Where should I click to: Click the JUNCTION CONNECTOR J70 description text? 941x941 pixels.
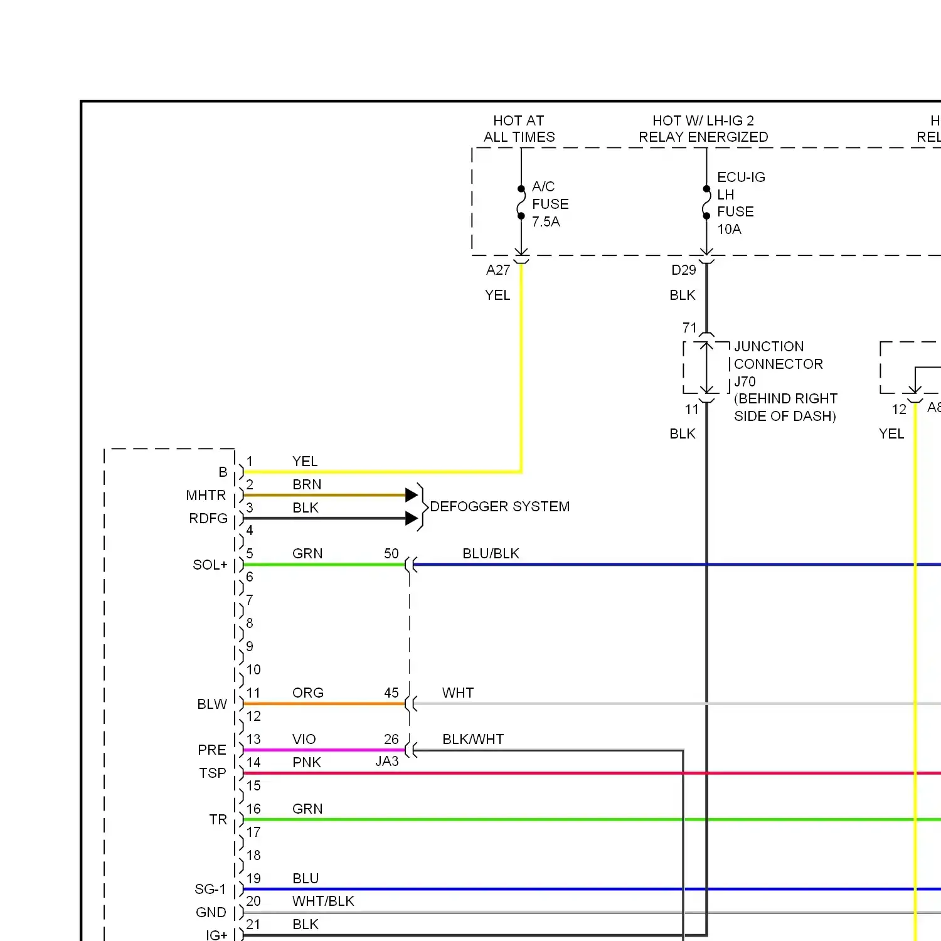pyautogui.click(x=785, y=381)
